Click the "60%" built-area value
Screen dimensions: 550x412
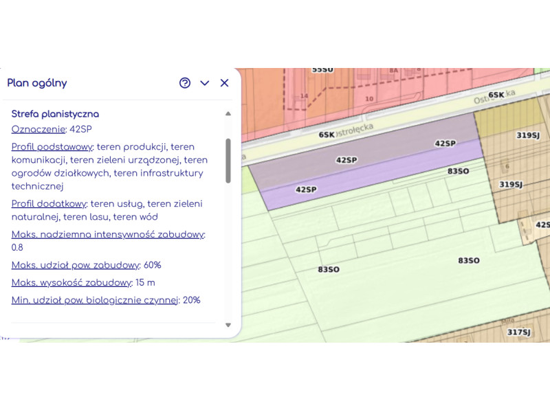152,265
